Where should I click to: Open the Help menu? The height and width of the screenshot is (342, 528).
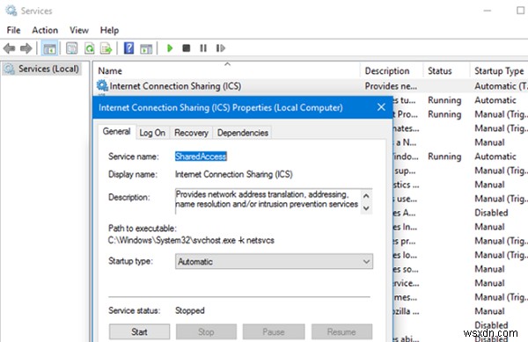(x=109, y=30)
